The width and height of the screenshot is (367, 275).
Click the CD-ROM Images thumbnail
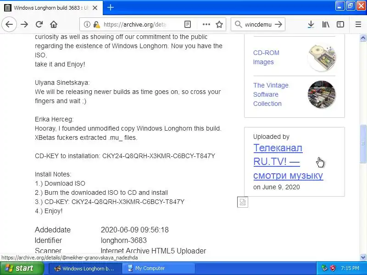tap(322, 57)
